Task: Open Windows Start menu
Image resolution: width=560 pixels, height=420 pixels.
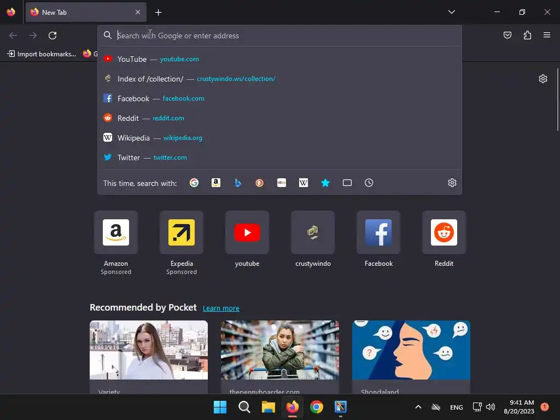Action: pyautogui.click(x=220, y=407)
